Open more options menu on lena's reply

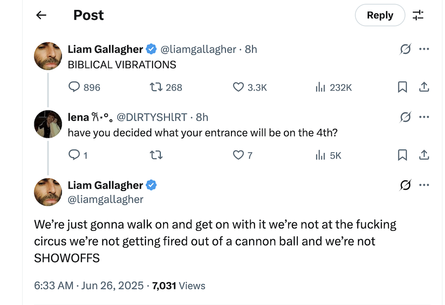coord(424,118)
